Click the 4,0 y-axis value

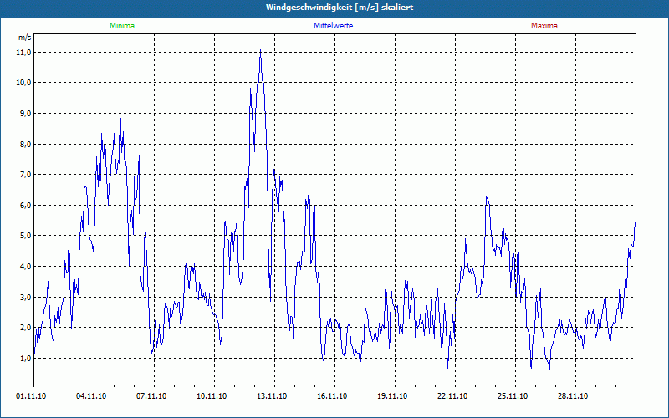point(25,266)
